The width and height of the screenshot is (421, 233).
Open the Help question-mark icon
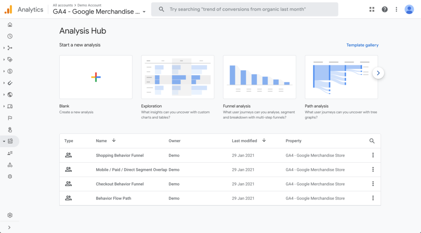click(x=385, y=9)
